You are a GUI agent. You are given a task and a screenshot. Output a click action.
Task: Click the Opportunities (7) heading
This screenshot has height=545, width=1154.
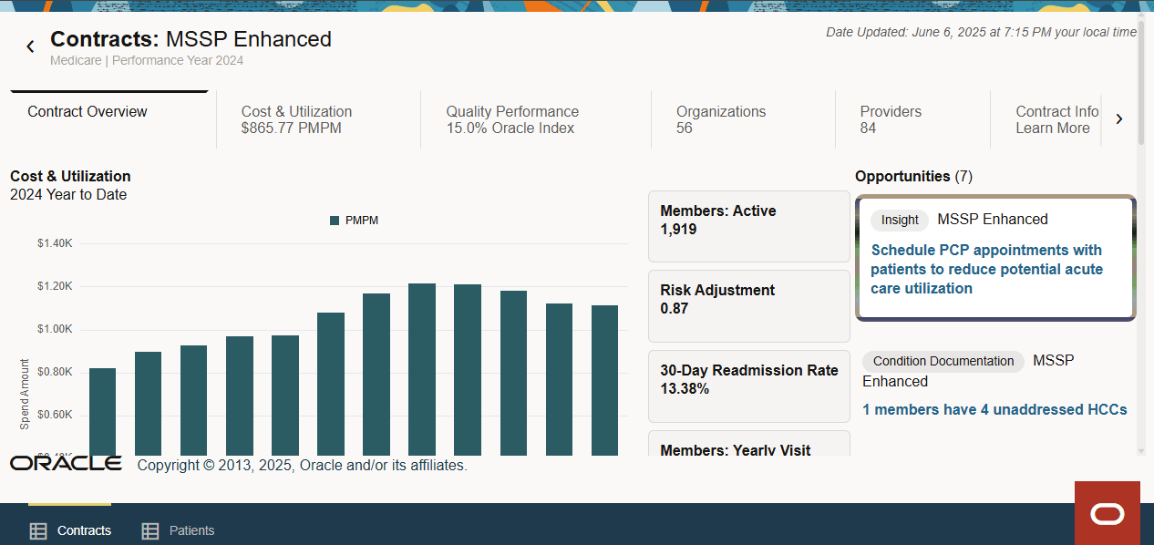[x=913, y=176]
